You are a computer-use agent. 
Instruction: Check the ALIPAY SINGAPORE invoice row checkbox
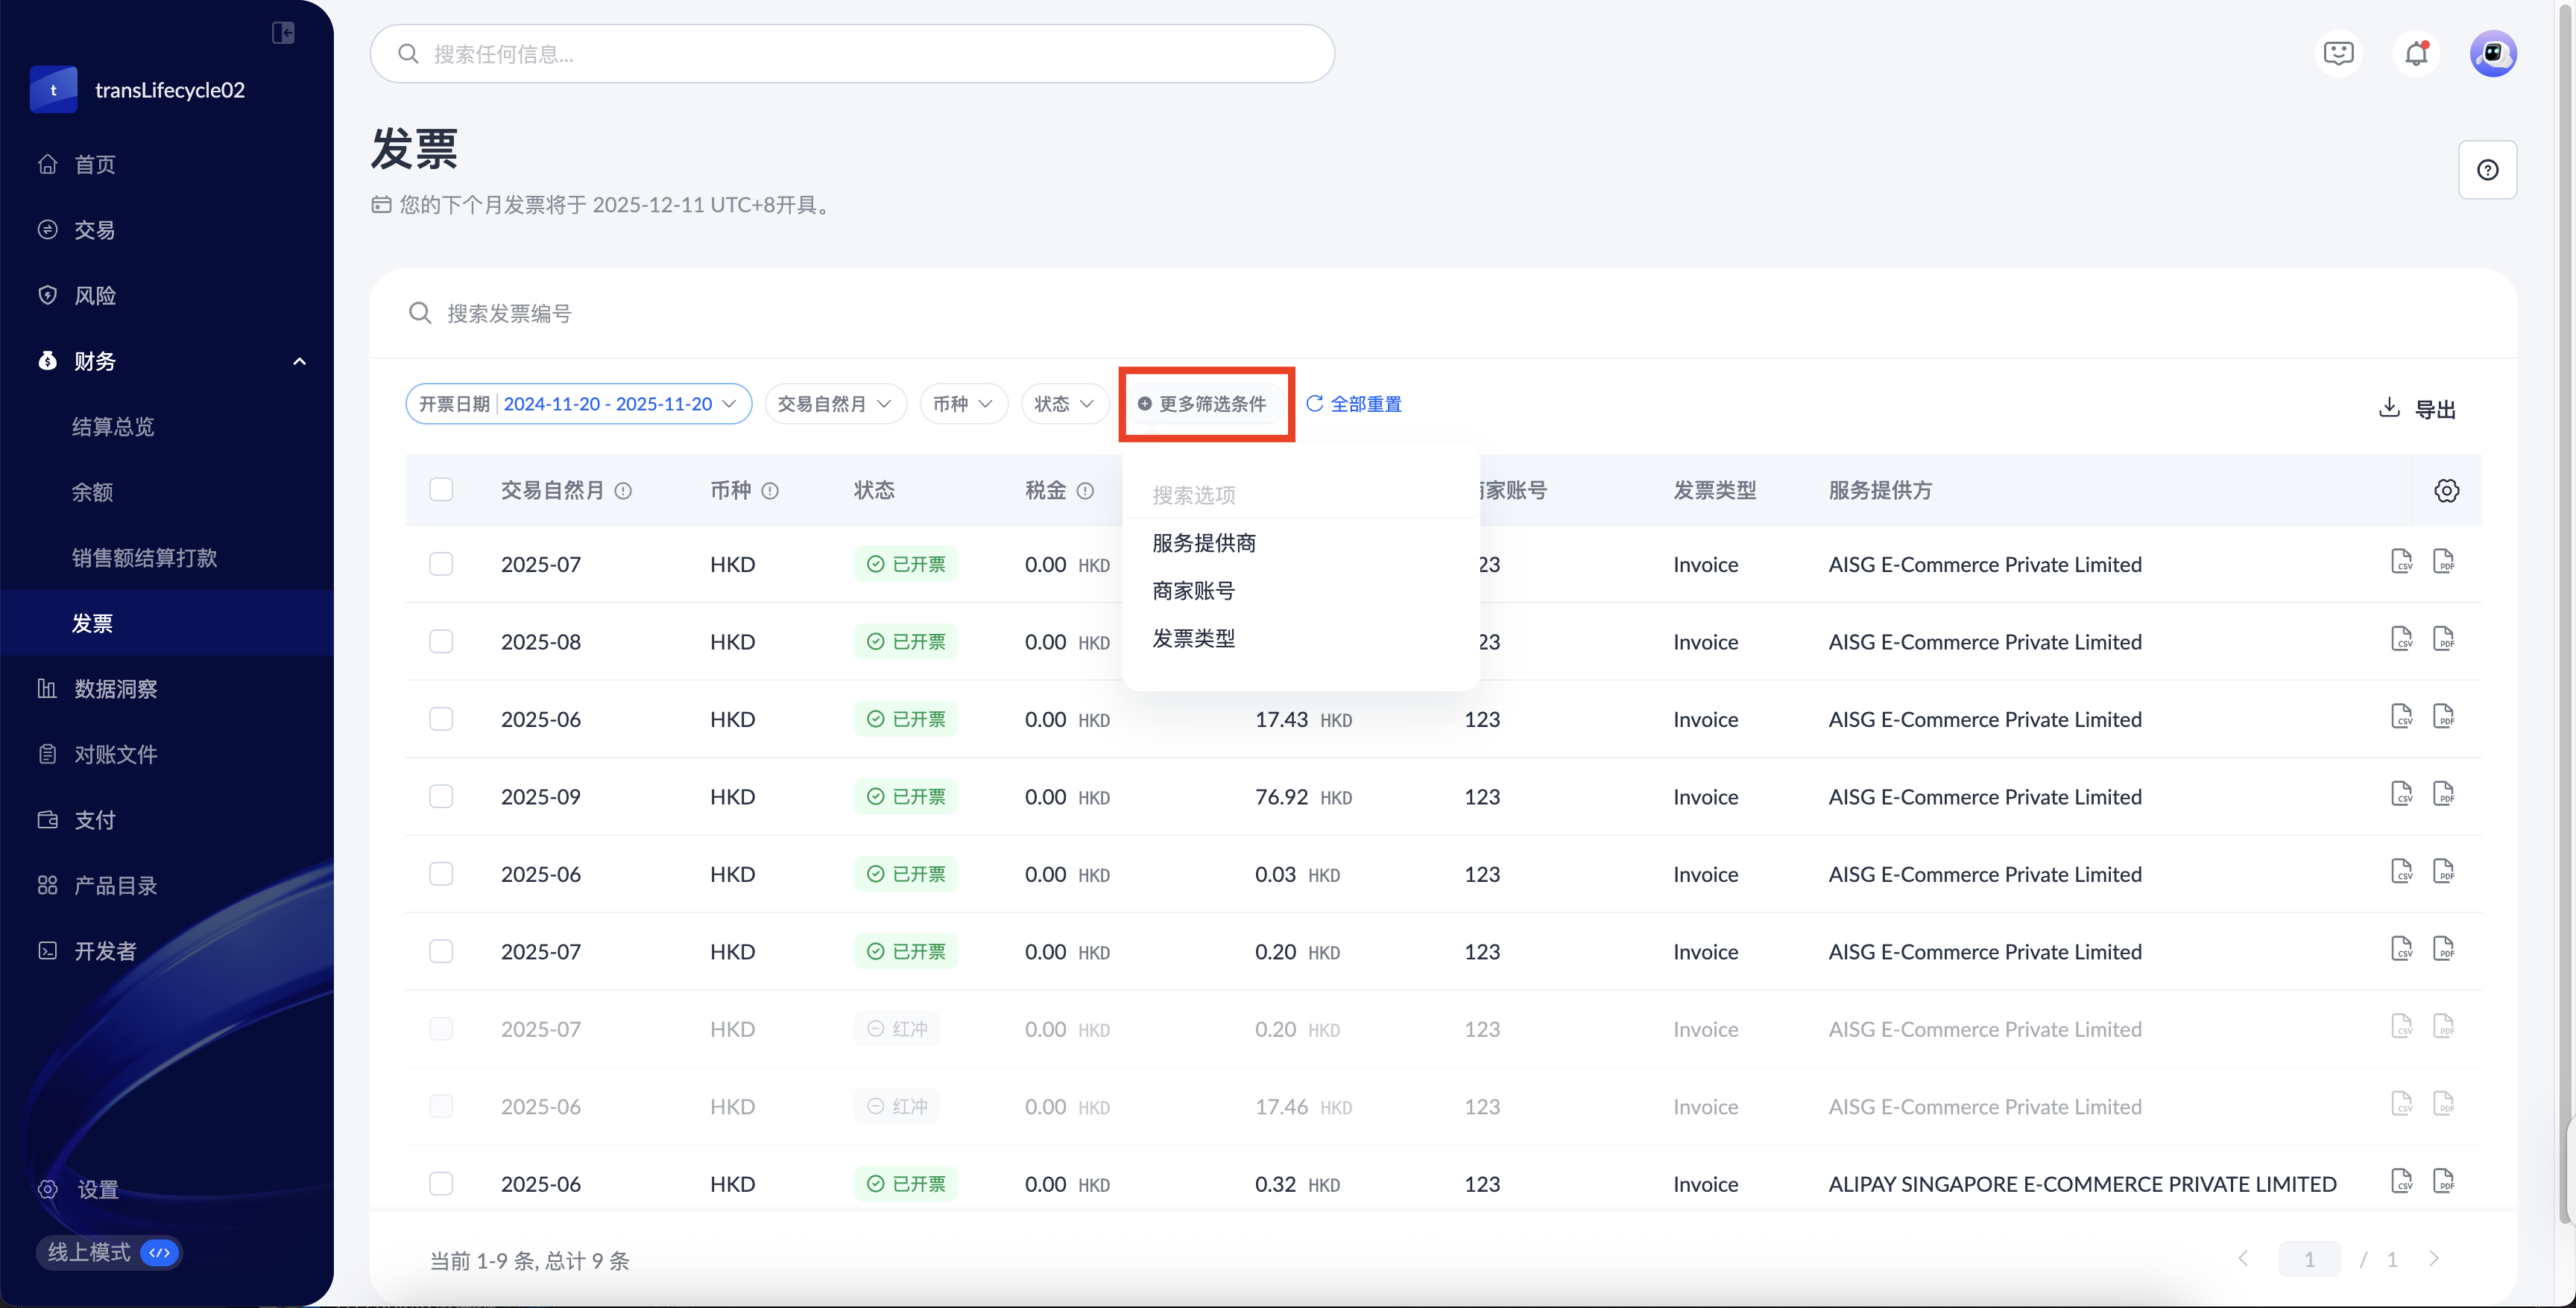441,1183
